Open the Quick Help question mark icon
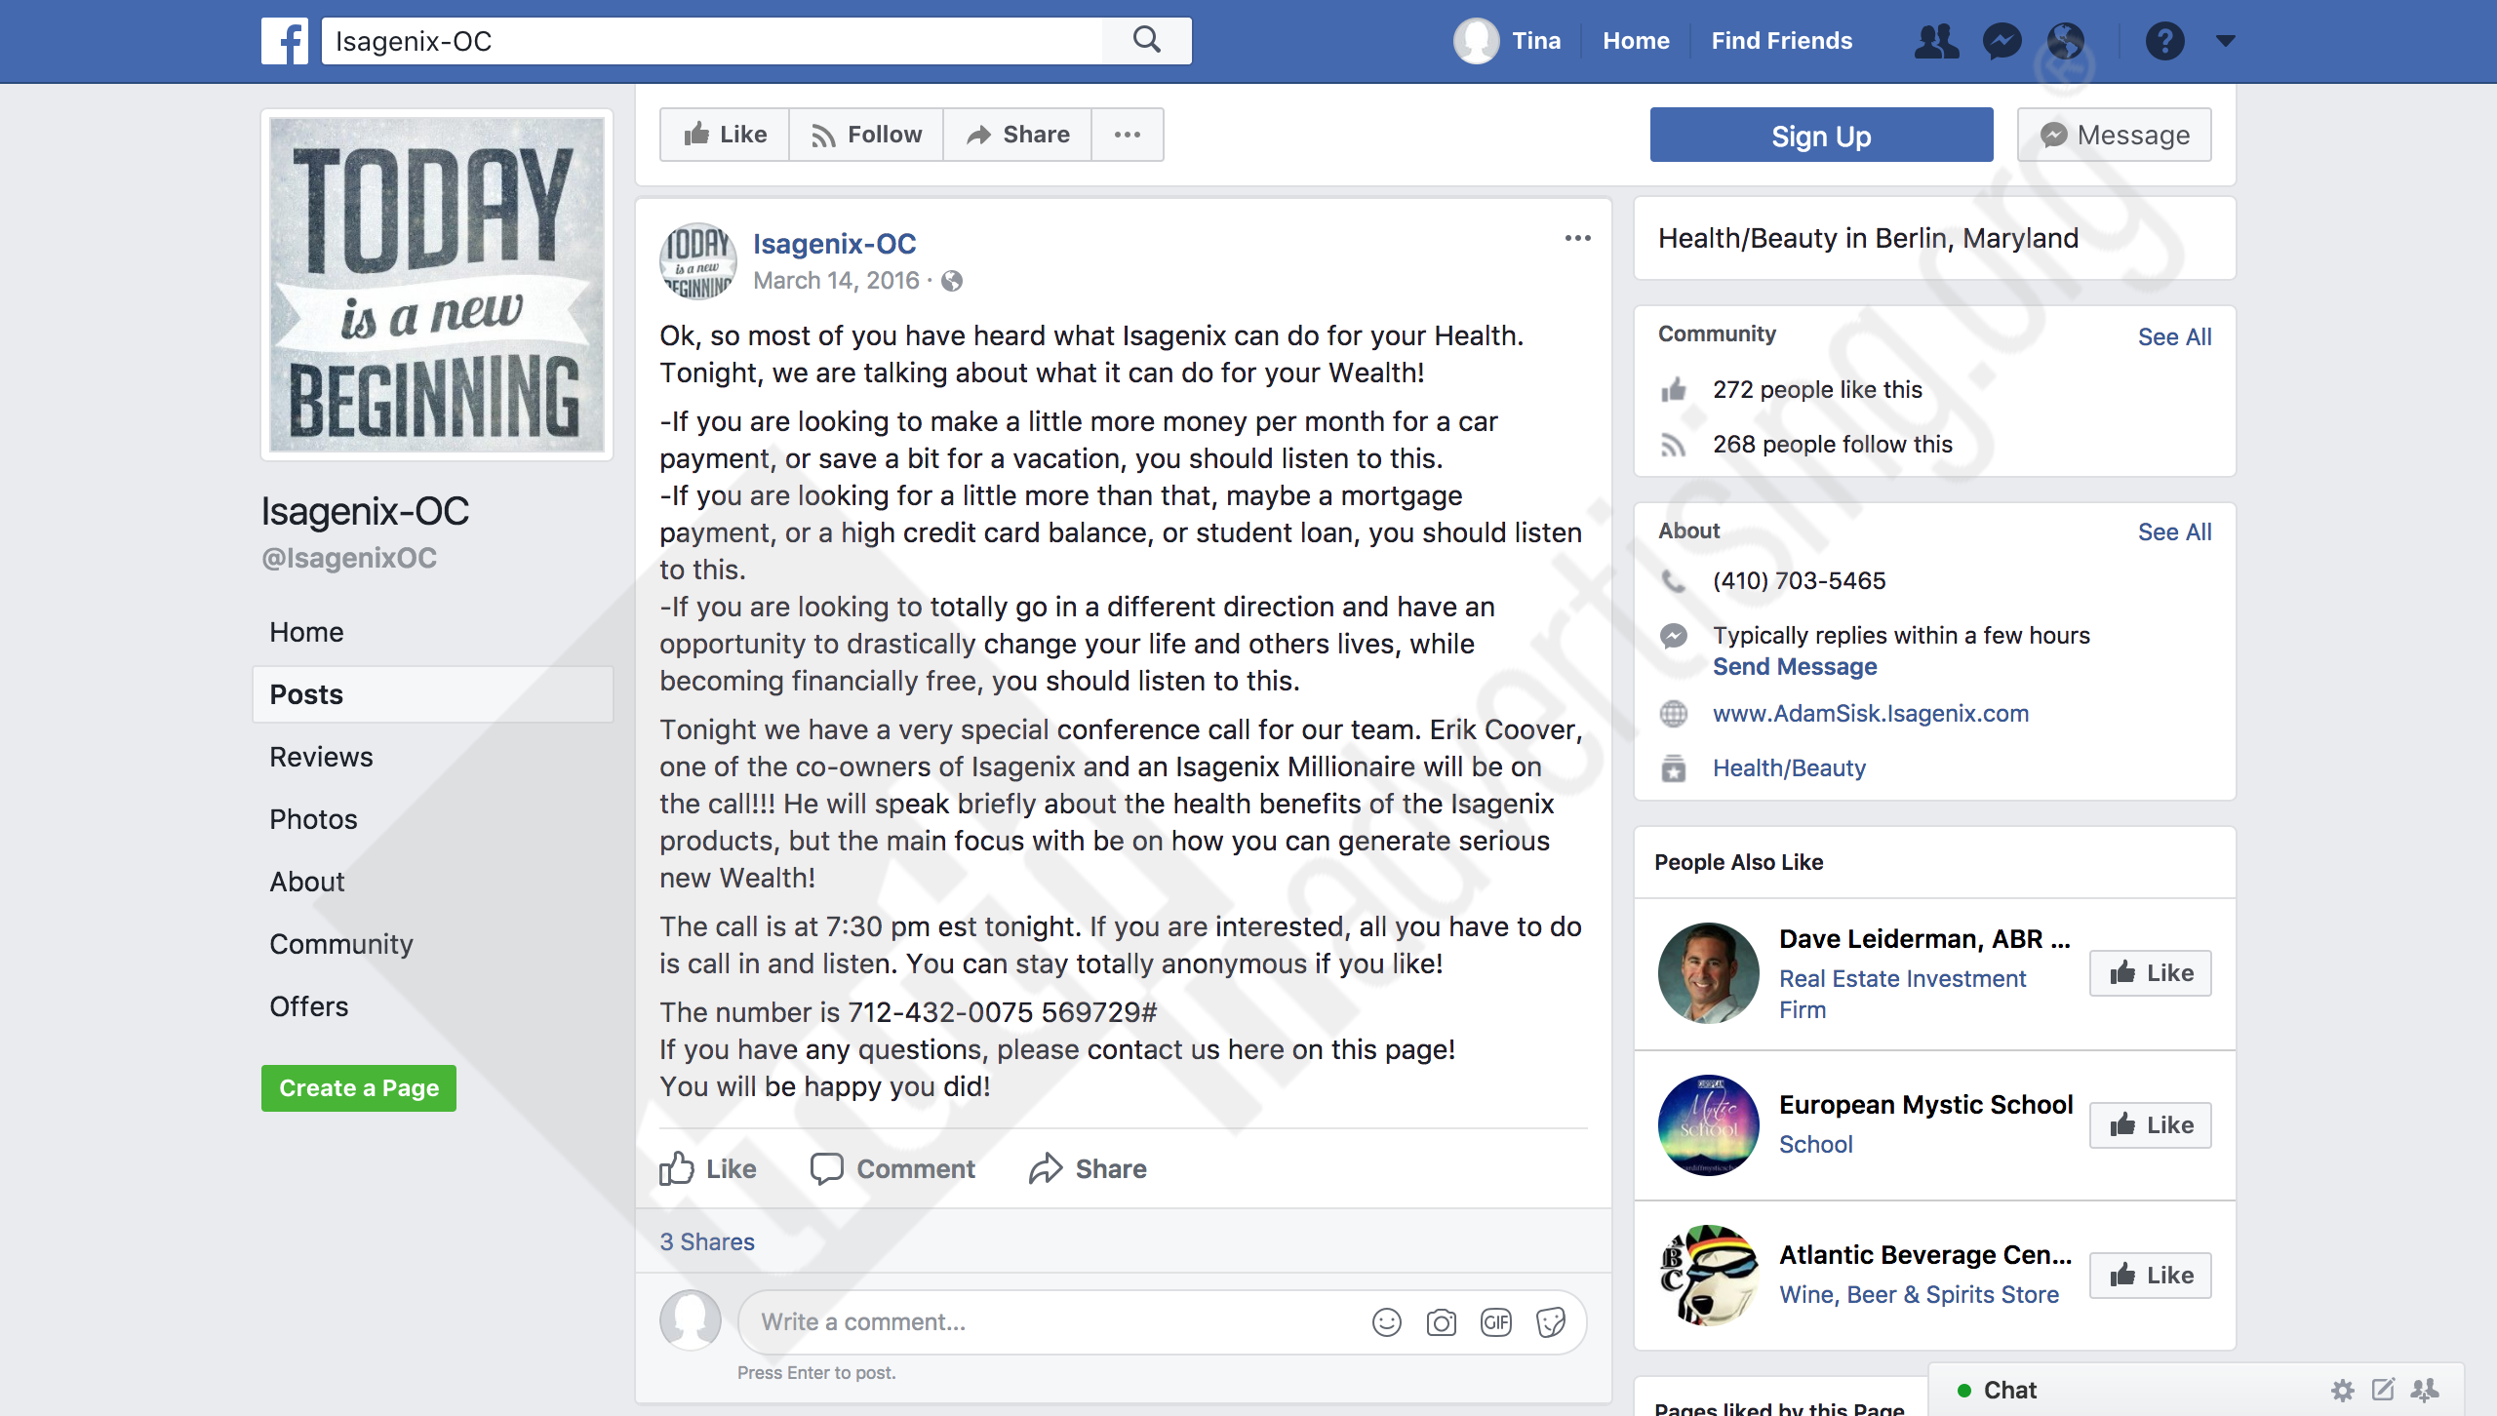 (x=2164, y=41)
